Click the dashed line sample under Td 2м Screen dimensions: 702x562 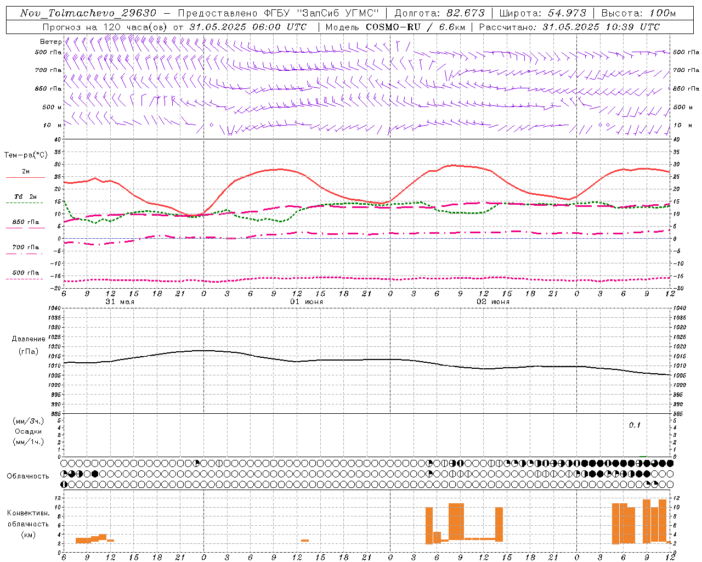pyautogui.click(x=25, y=203)
